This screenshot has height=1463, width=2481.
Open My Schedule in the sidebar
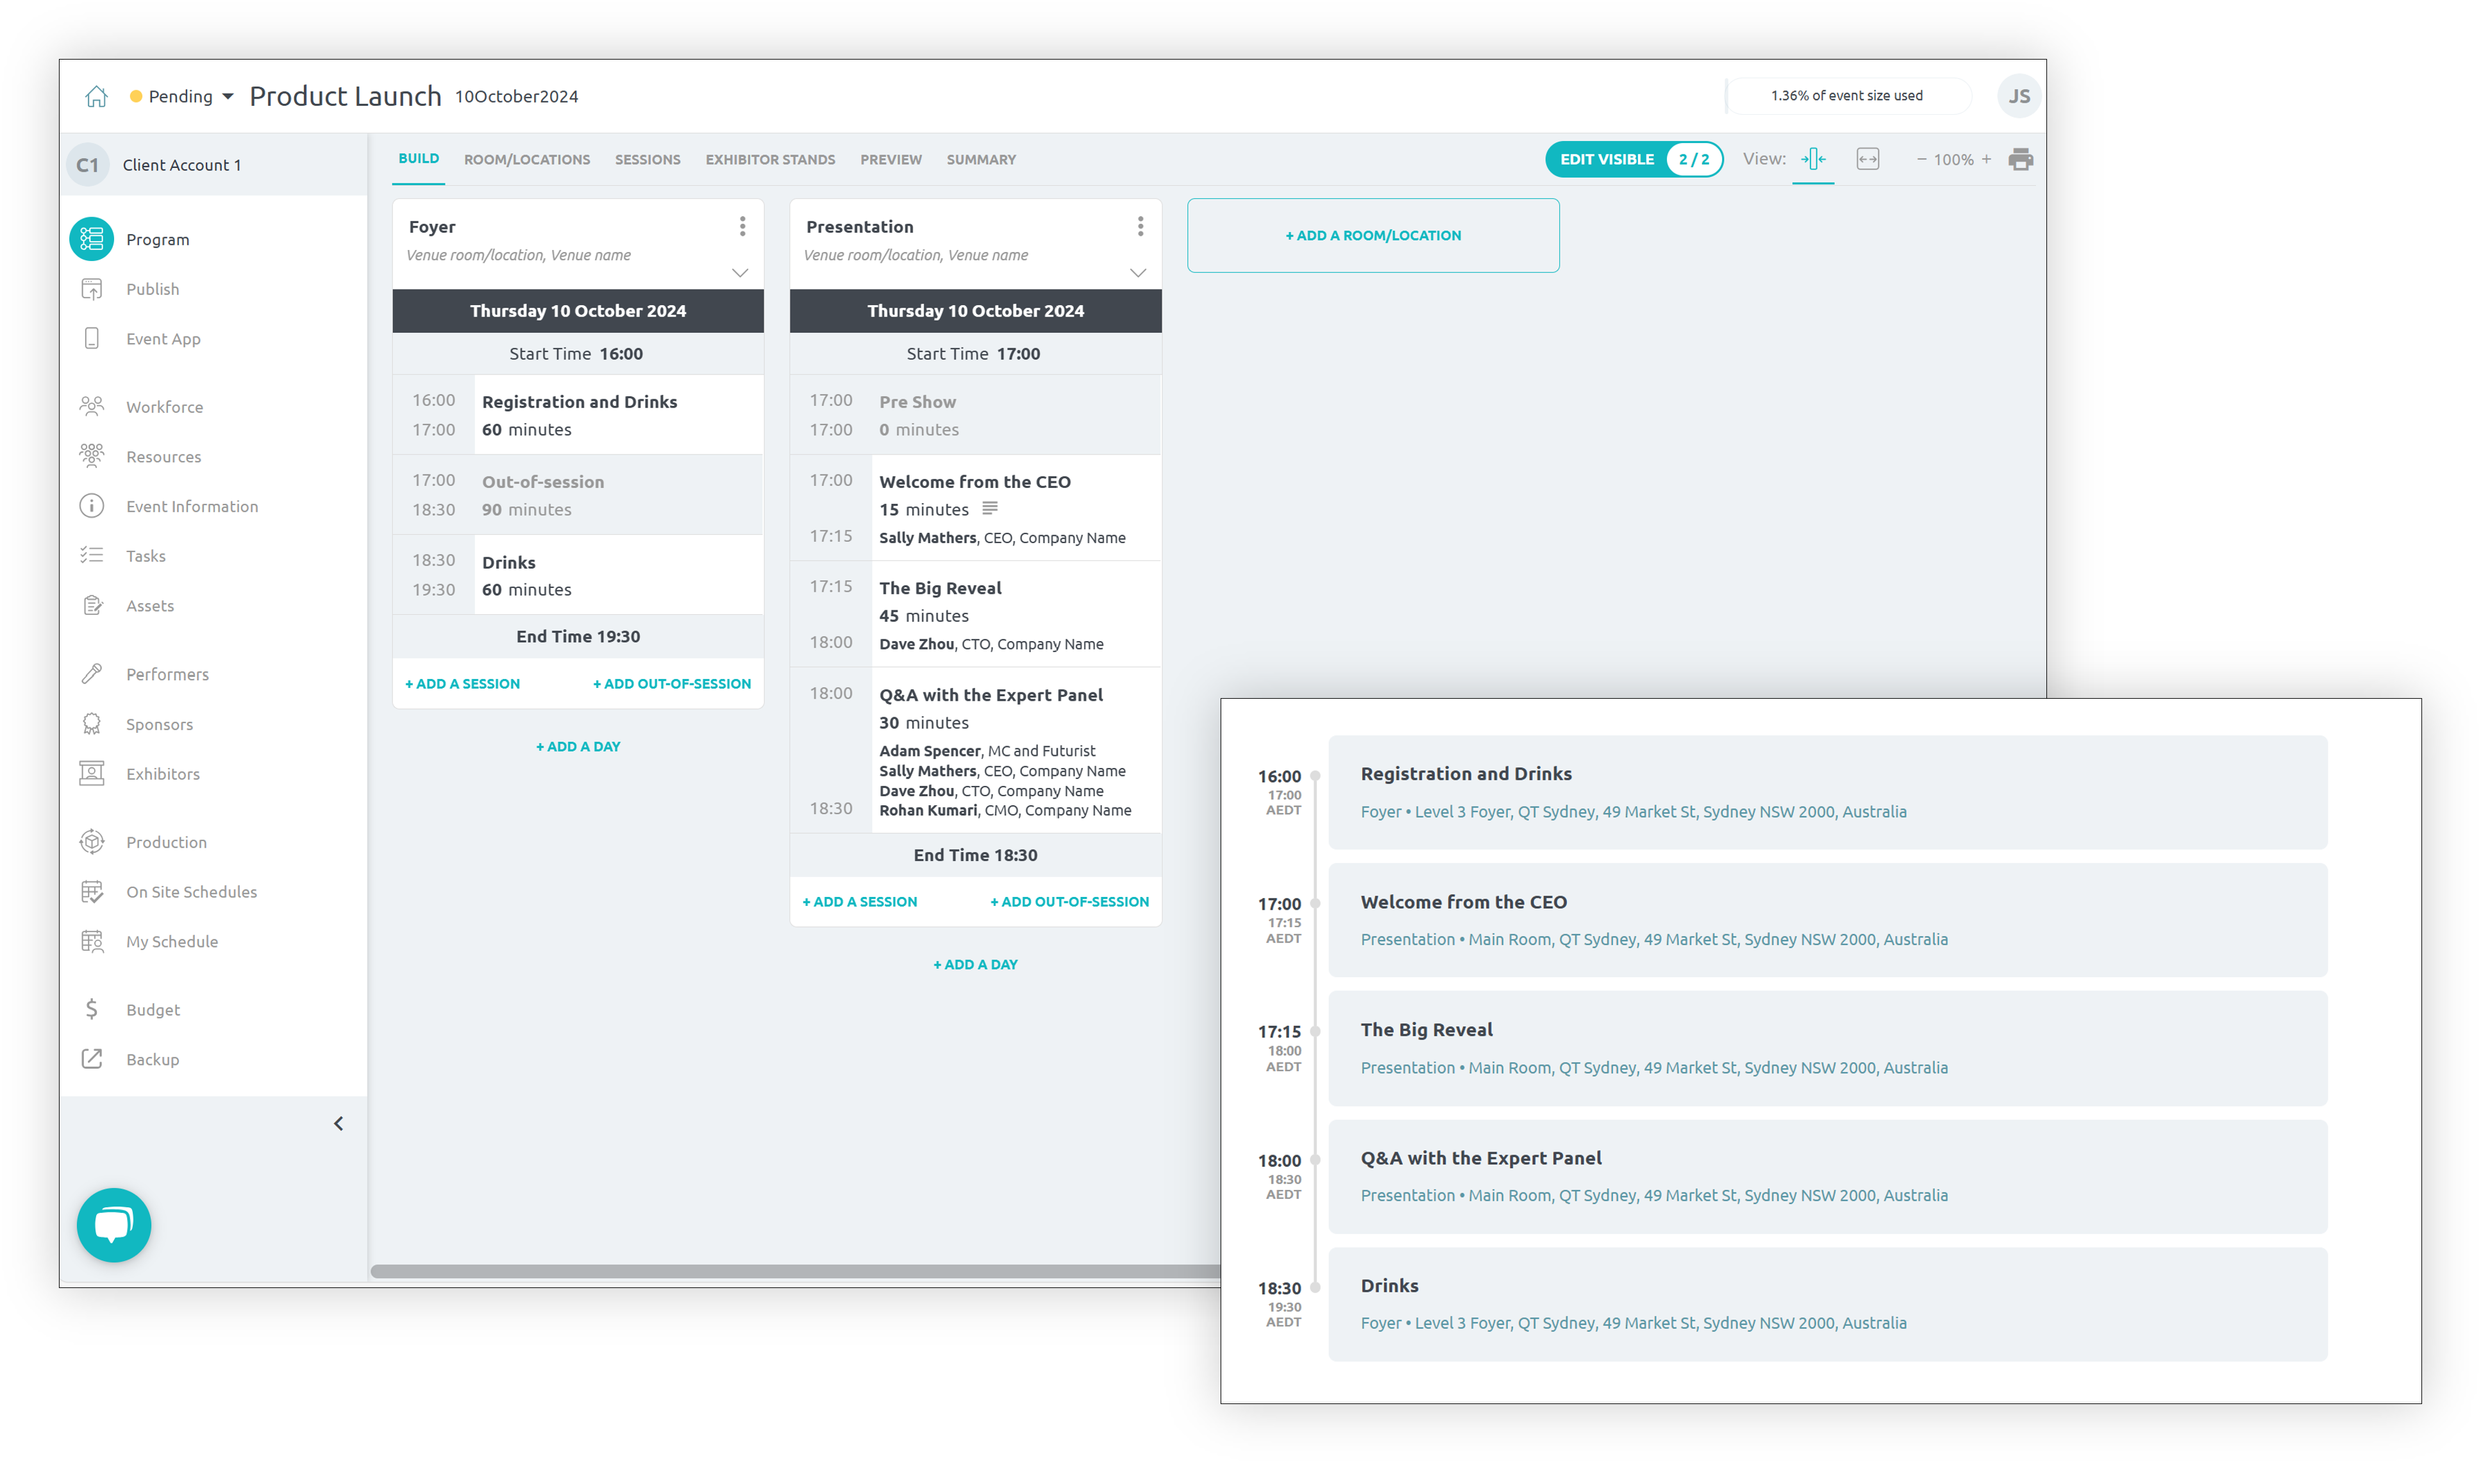click(172, 942)
